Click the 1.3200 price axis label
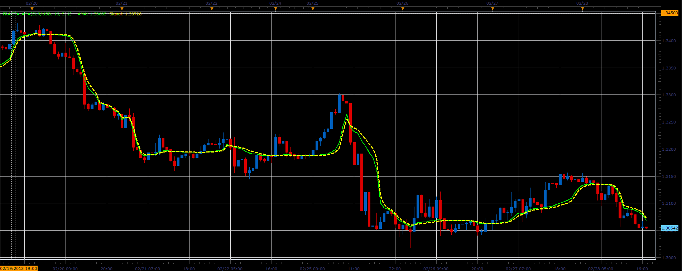 coord(669,149)
